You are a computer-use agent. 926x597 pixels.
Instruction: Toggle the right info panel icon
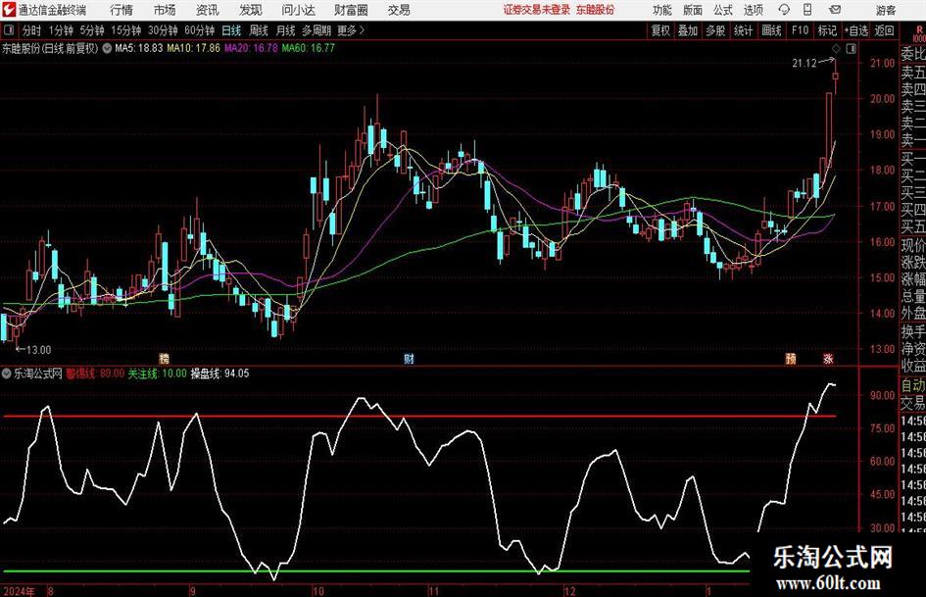851,48
